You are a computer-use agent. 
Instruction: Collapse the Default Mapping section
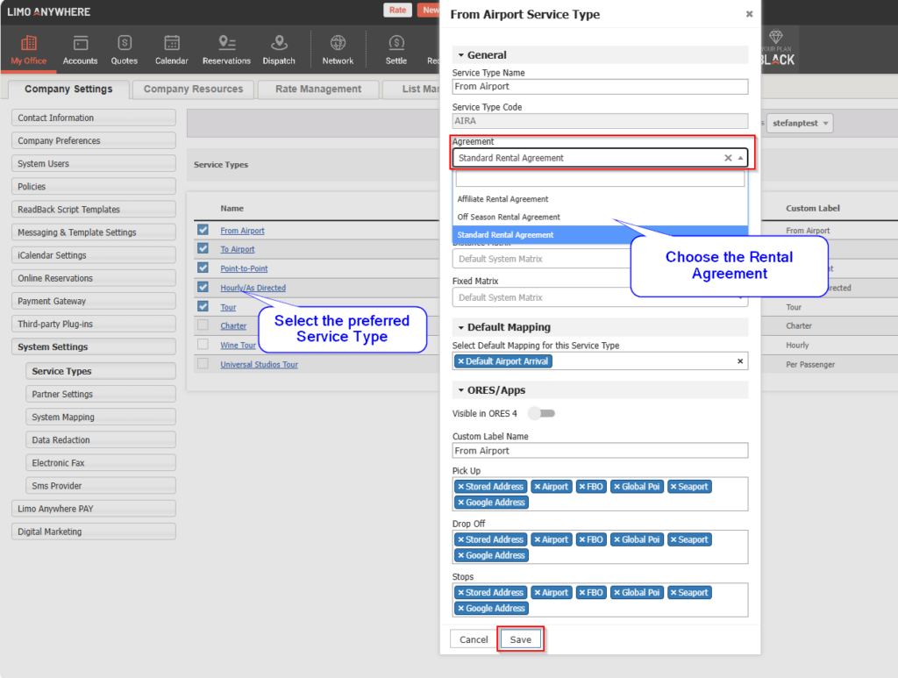coord(461,327)
